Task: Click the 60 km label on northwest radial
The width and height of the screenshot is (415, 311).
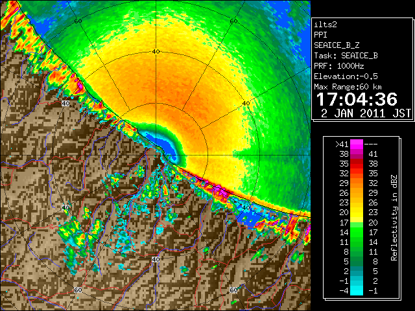Action: [x=78, y=21]
